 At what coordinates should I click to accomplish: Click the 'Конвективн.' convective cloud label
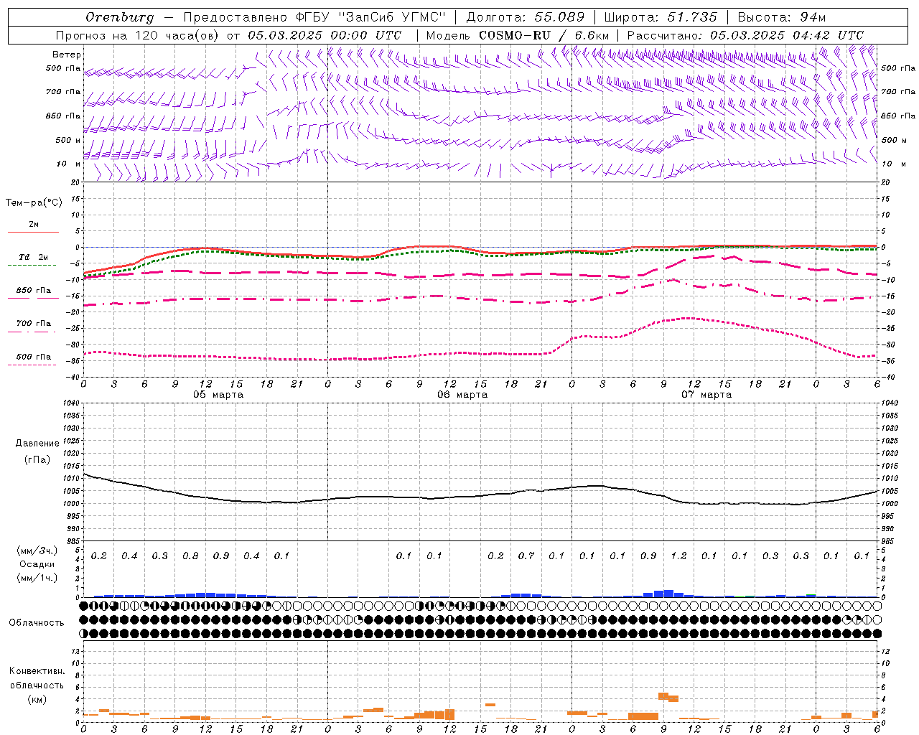(37, 671)
